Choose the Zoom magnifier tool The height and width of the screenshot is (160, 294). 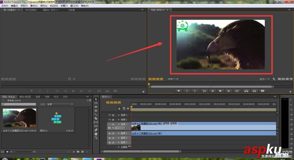[96, 137]
